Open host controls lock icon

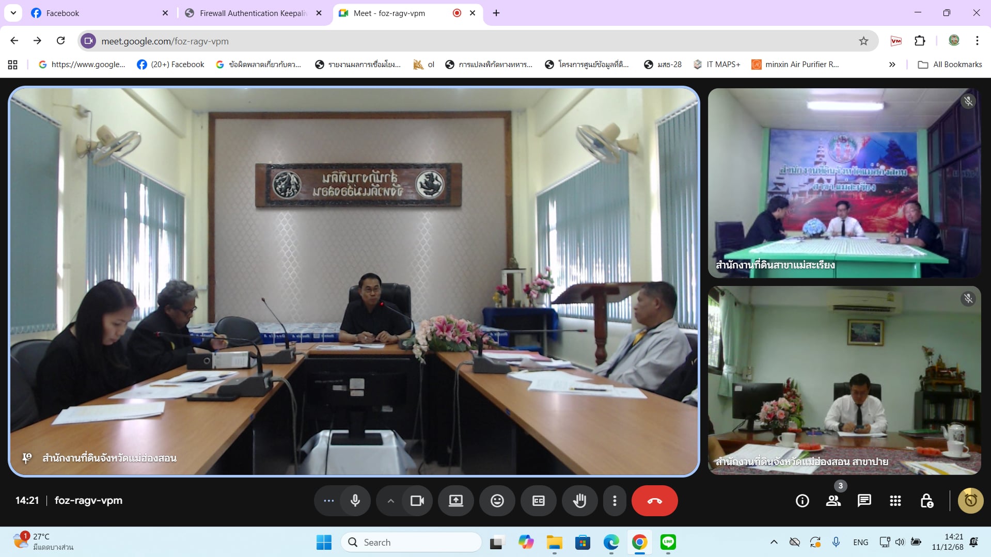(926, 501)
